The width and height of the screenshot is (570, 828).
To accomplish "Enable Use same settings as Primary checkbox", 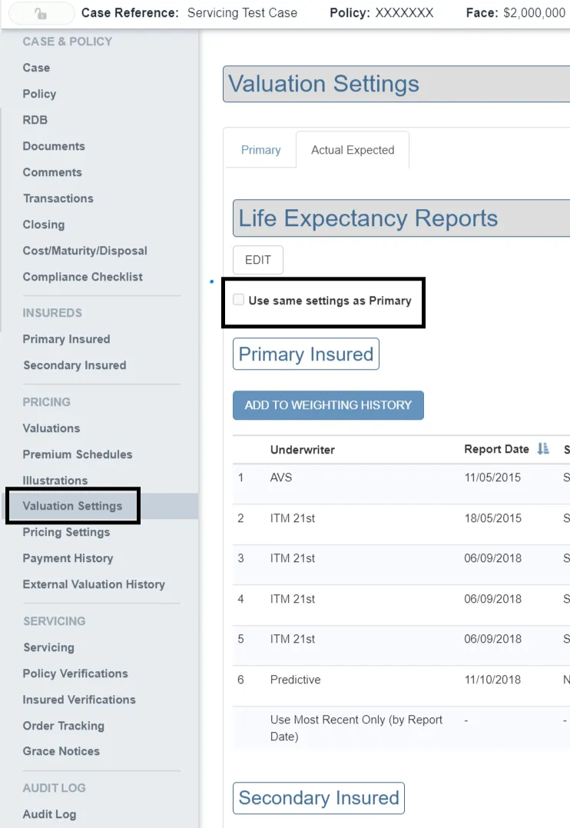I will coord(239,300).
